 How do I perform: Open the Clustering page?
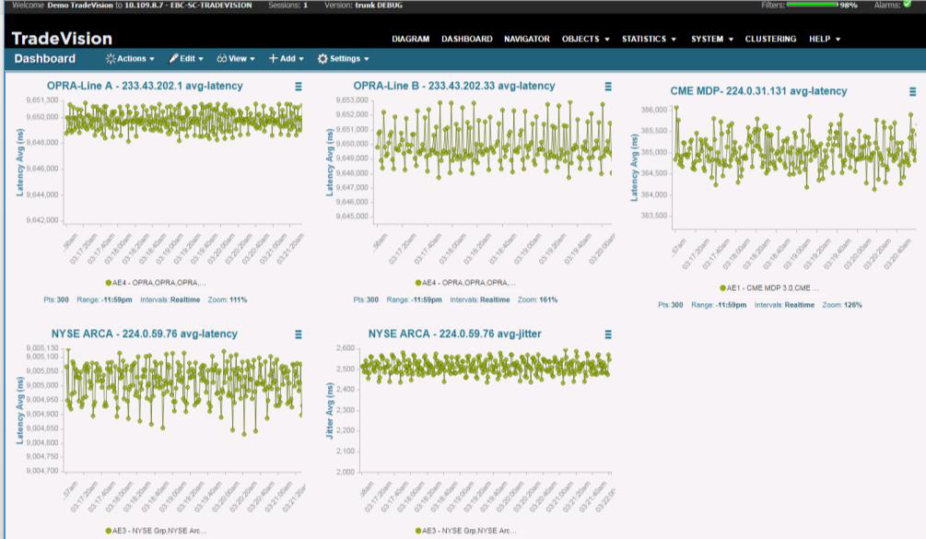click(770, 40)
